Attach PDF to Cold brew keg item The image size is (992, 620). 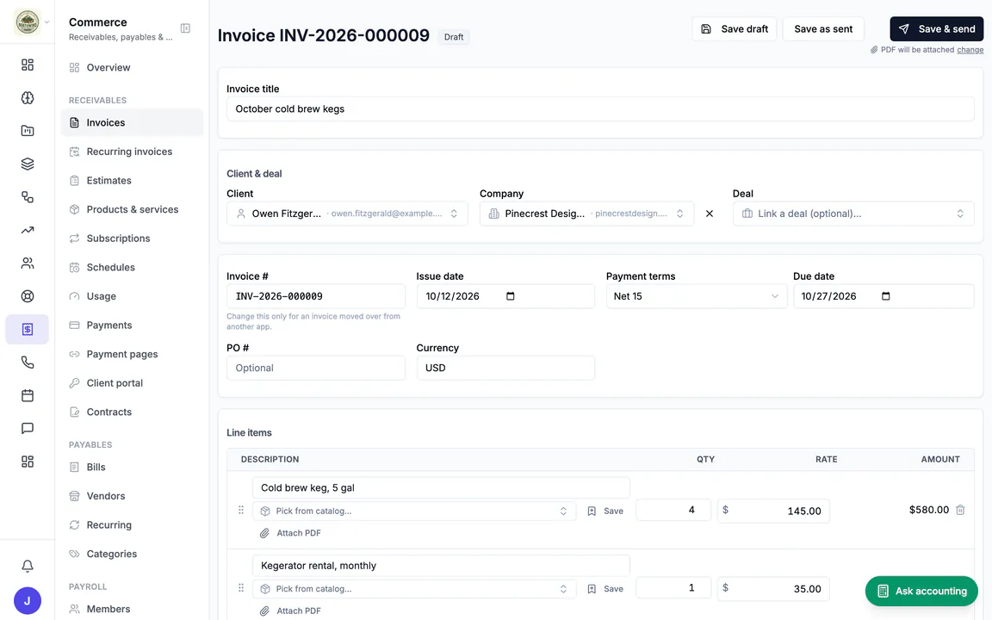click(290, 533)
